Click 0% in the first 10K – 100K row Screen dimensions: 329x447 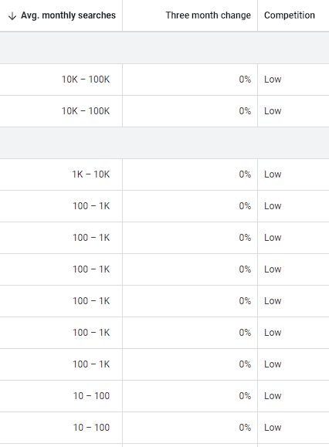click(x=245, y=80)
